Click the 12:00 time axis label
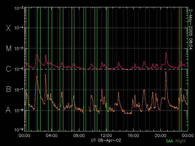Screen dimensions: 195x146 (106, 135)
